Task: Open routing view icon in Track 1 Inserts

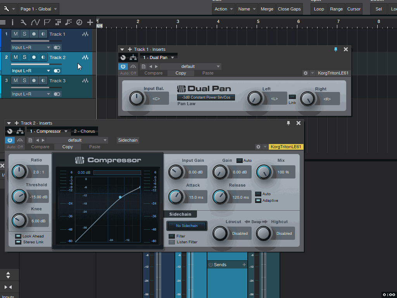Action: click(x=133, y=57)
